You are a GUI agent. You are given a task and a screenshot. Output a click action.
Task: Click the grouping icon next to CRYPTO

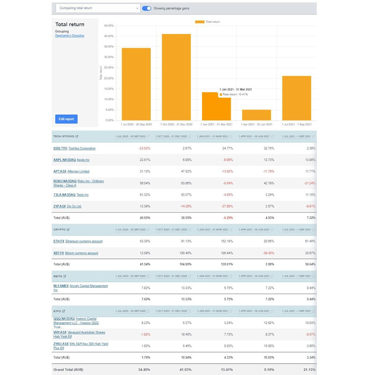(x=69, y=230)
